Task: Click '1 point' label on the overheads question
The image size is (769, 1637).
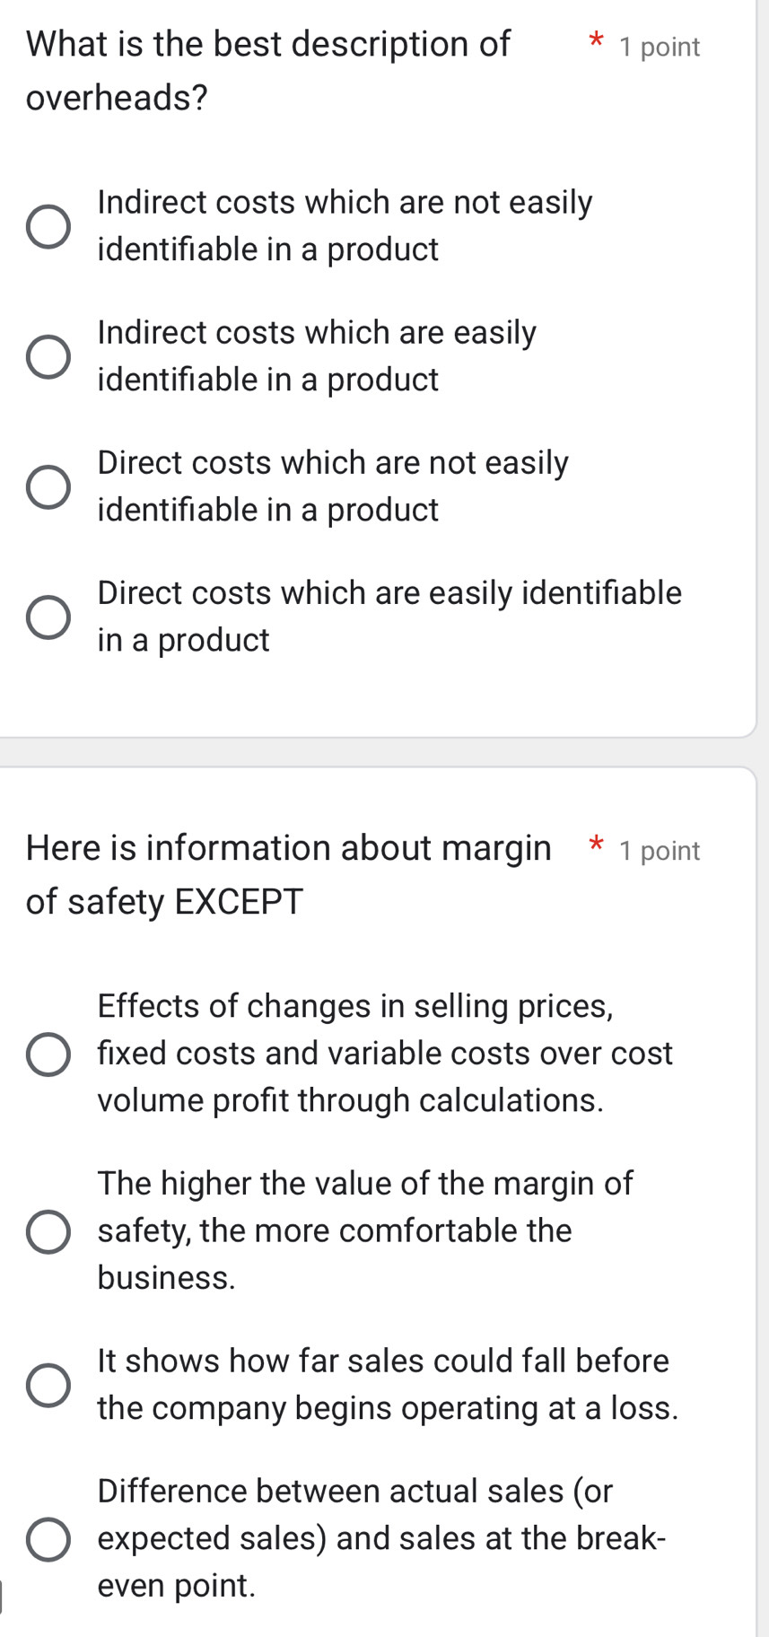Action: click(x=660, y=47)
